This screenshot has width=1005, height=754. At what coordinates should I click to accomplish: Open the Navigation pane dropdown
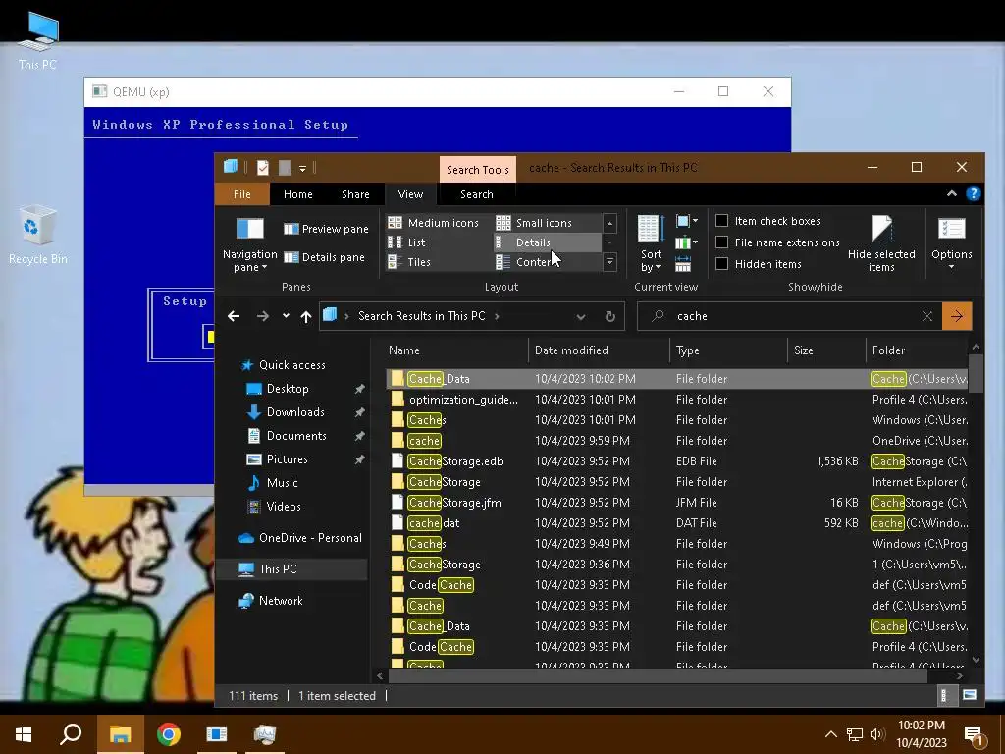(249, 243)
